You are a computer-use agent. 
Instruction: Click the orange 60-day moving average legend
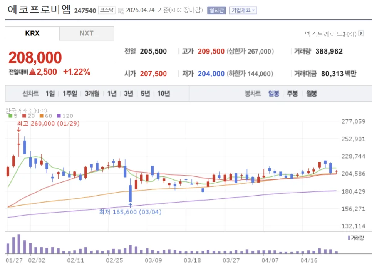tap(46, 116)
